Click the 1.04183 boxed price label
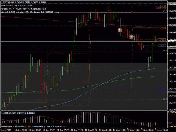Viewport: 176px width, 132px height. (162, 40)
